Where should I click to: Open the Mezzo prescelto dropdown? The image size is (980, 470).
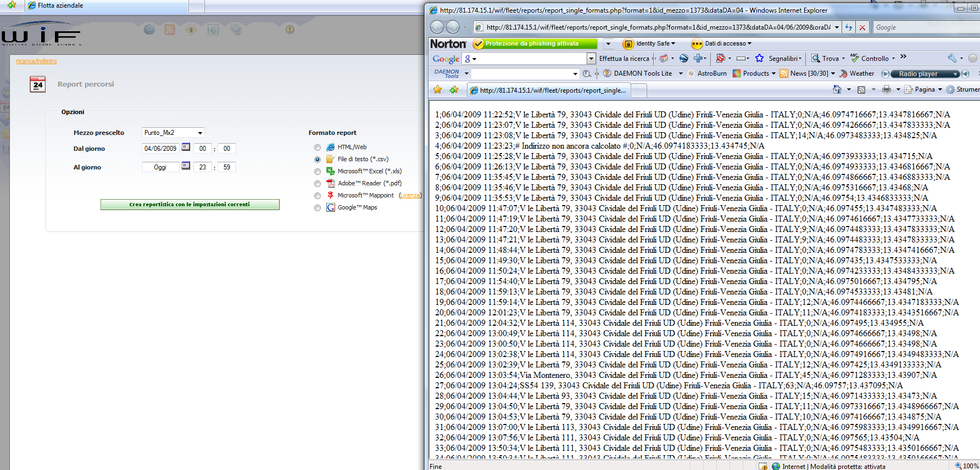173,133
